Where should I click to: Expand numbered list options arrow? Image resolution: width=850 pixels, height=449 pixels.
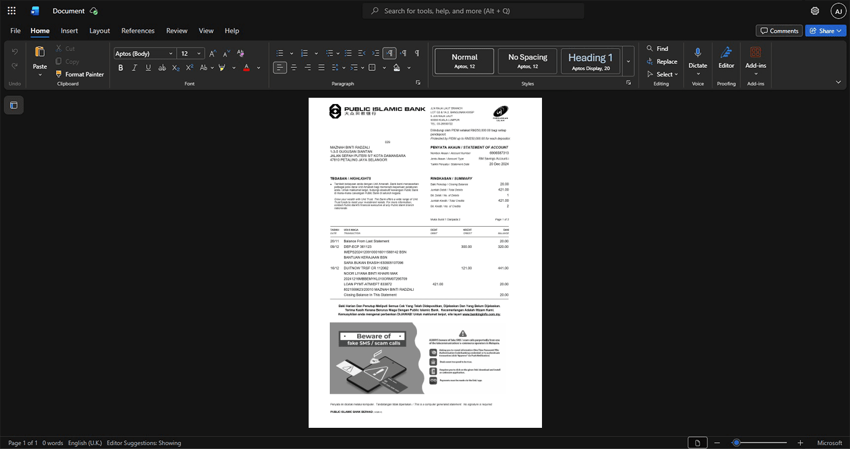316,53
